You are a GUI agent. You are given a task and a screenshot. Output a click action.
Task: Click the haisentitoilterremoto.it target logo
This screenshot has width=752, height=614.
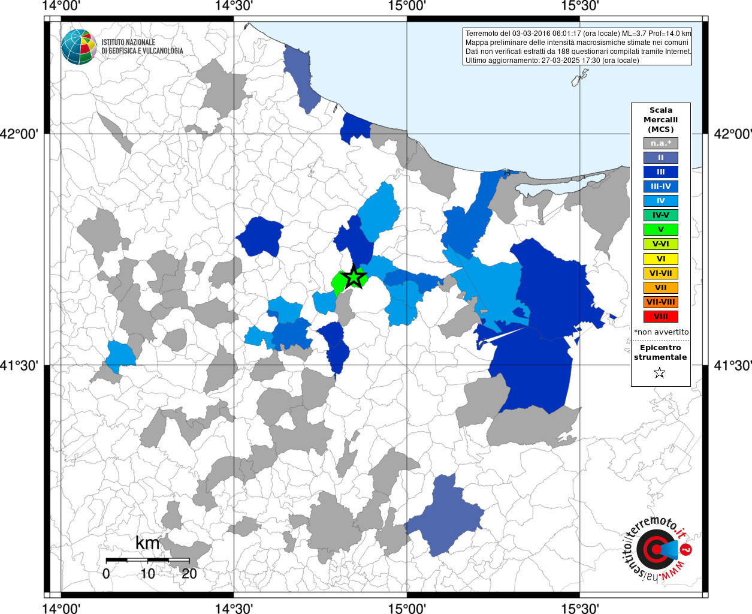pos(658,549)
